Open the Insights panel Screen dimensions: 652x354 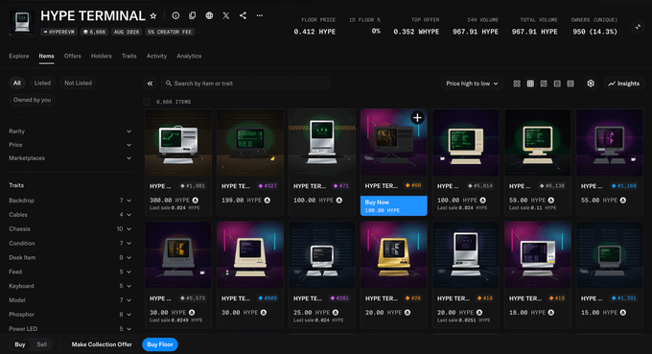click(624, 83)
